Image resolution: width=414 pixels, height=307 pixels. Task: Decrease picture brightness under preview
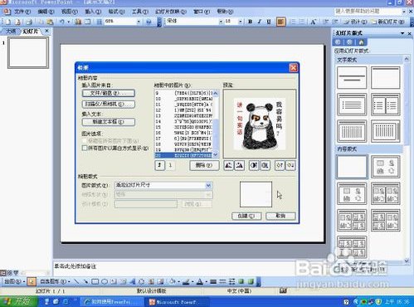(290, 165)
